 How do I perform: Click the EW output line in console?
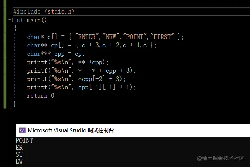click(19, 161)
